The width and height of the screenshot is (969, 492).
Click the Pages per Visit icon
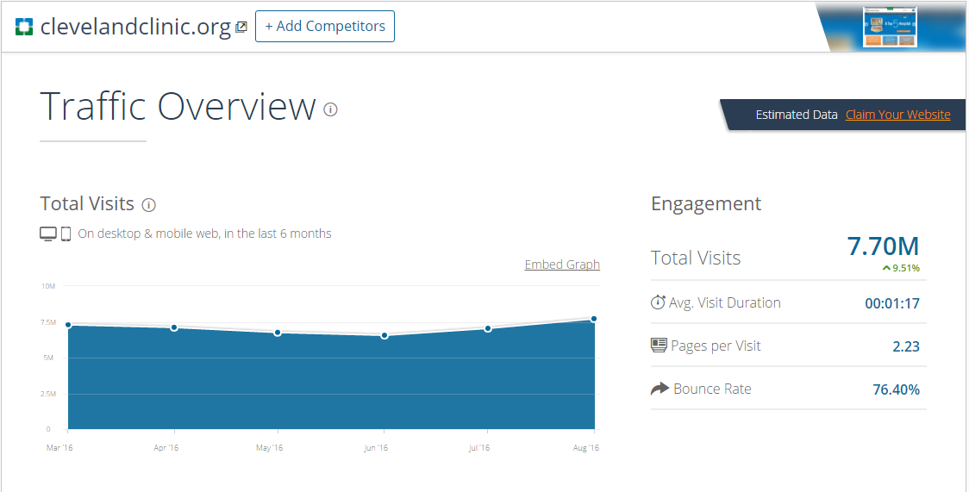659,345
